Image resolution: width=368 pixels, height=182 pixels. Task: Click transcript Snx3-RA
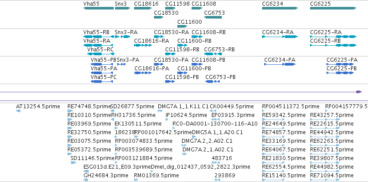pos(126,32)
